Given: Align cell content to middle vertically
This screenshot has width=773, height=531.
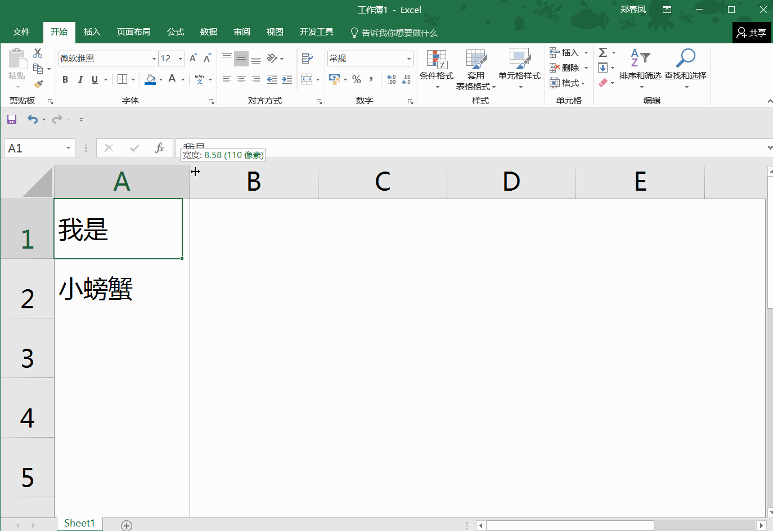Looking at the screenshot, I should (x=241, y=58).
